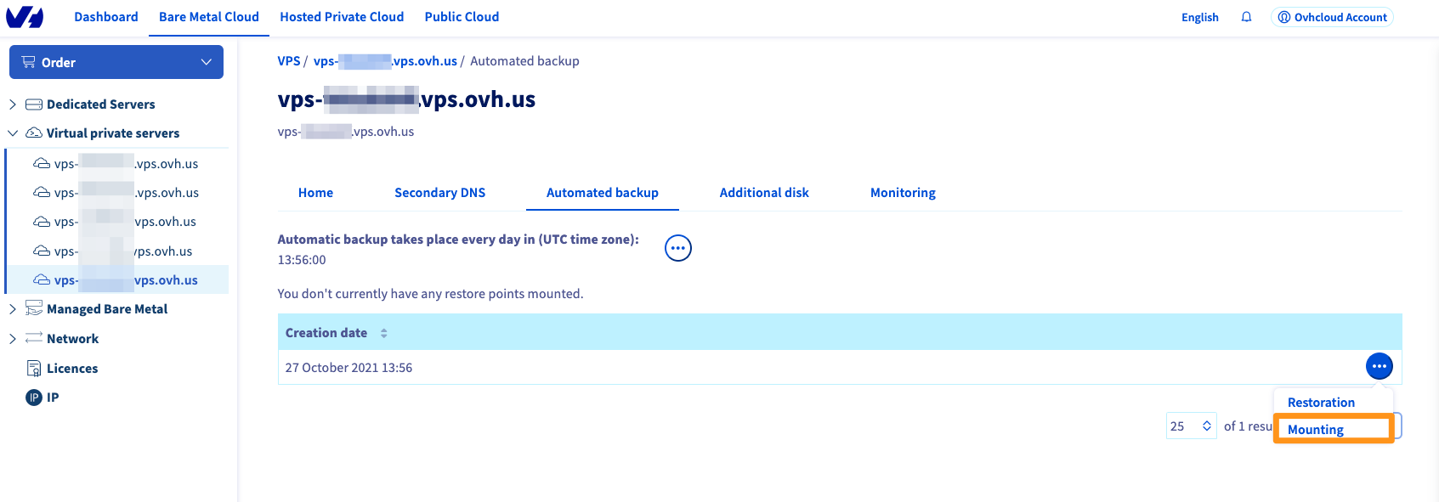The height and width of the screenshot is (502, 1439).
Task: Open the Order dropdown button
Action: pyautogui.click(x=116, y=62)
